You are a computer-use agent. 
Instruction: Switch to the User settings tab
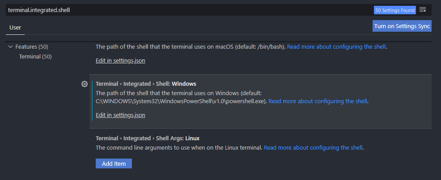coord(15,27)
